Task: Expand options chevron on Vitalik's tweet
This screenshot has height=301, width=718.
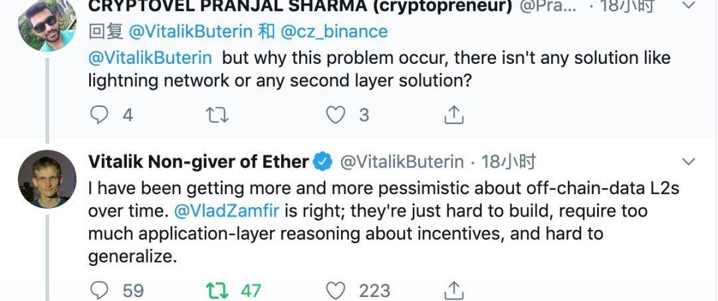Action: click(689, 161)
